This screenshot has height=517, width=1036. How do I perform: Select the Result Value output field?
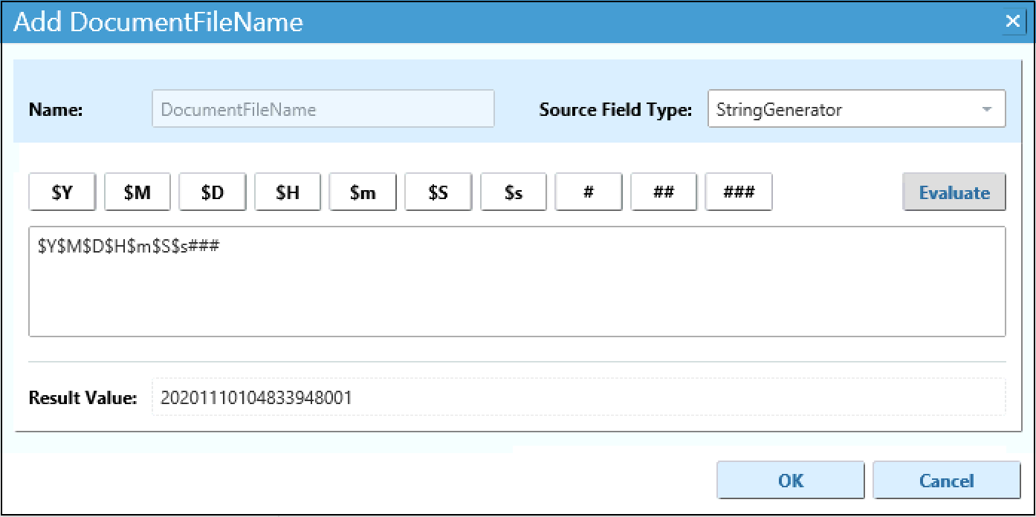pyautogui.click(x=577, y=398)
